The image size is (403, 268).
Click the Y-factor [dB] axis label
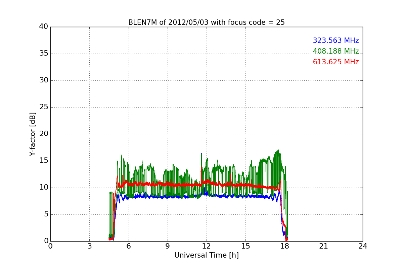point(33,134)
